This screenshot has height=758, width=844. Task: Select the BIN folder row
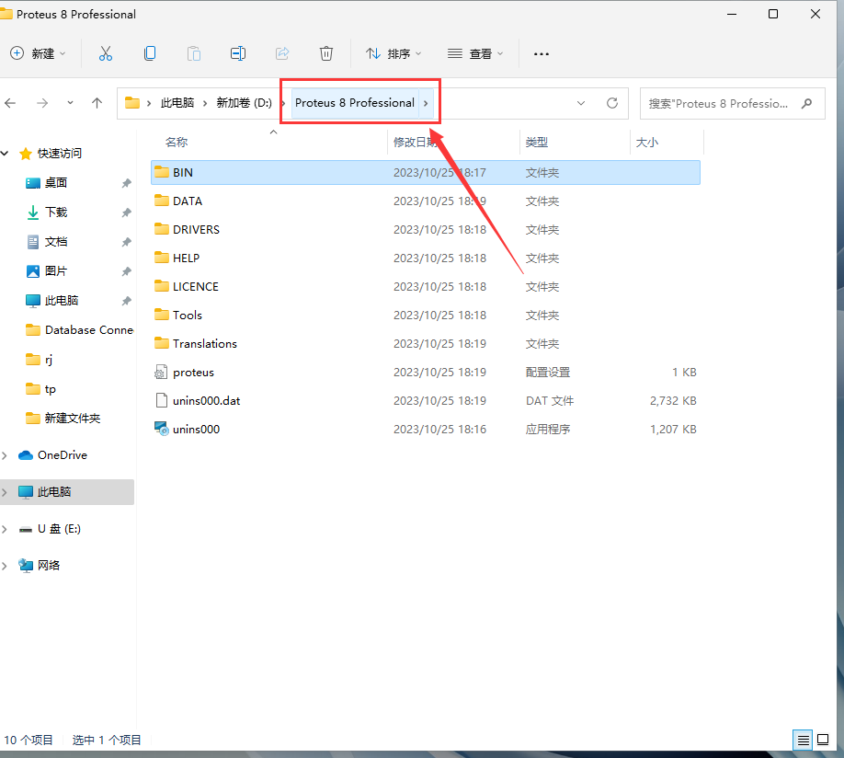coord(426,172)
